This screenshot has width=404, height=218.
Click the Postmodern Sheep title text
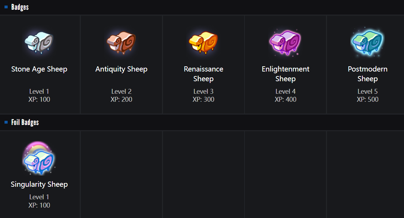pyautogui.click(x=368, y=74)
